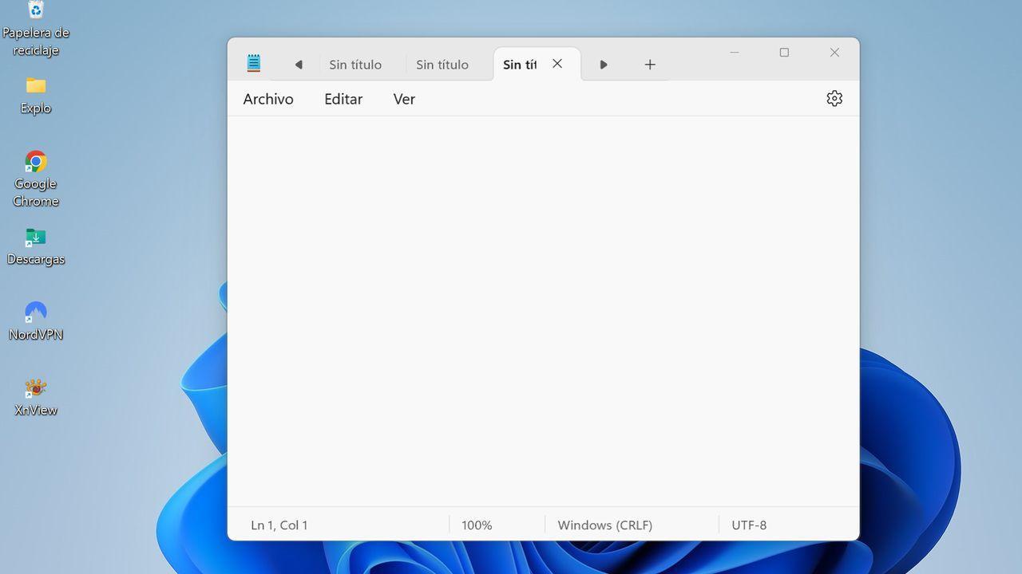Image resolution: width=1022 pixels, height=574 pixels.
Task: Open the Editar menu
Action: tap(343, 99)
